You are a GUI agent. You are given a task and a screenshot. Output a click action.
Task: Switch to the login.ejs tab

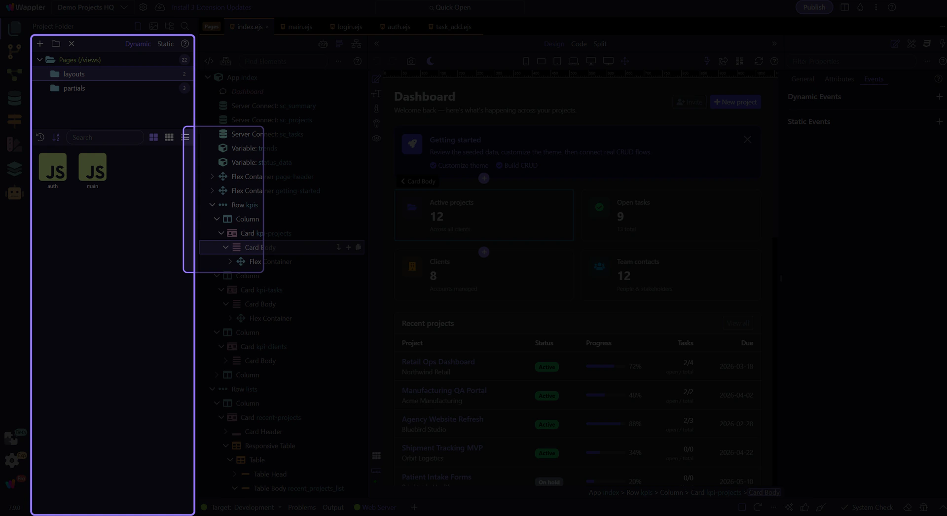(349, 27)
